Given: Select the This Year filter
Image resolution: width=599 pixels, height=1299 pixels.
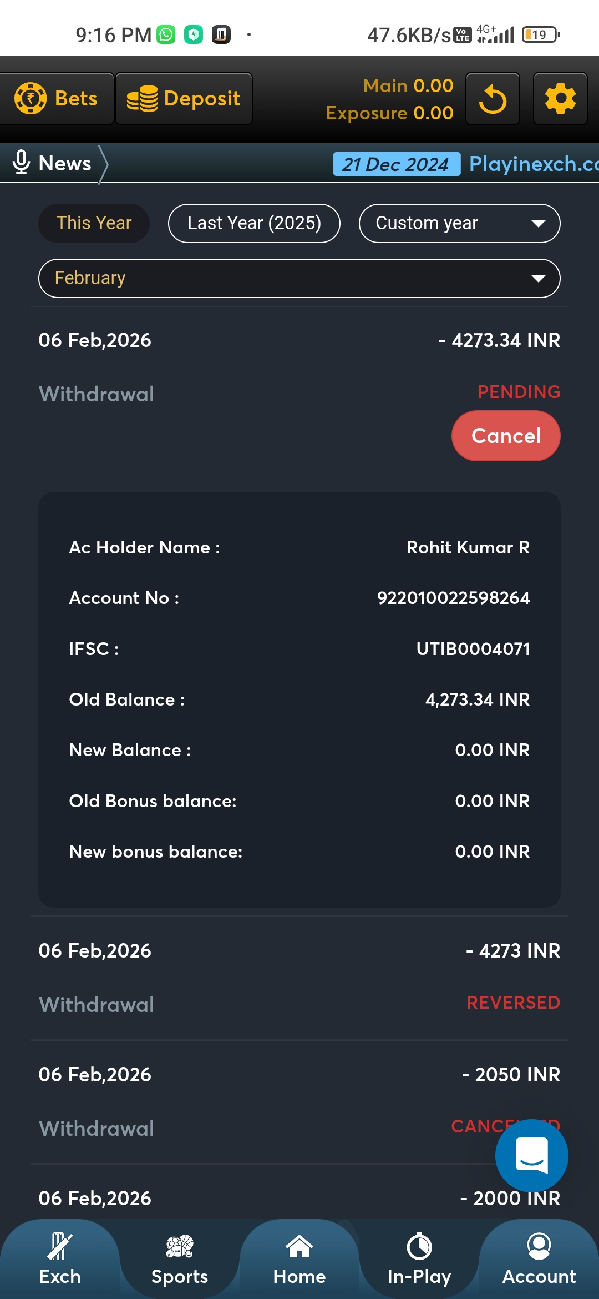Looking at the screenshot, I should [94, 223].
